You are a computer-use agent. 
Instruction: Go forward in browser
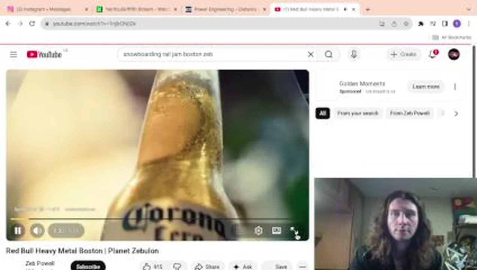20,24
